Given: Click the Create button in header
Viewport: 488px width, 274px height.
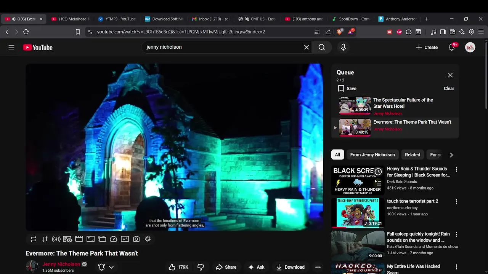Looking at the screenshot, I should [x=427, y=47].
